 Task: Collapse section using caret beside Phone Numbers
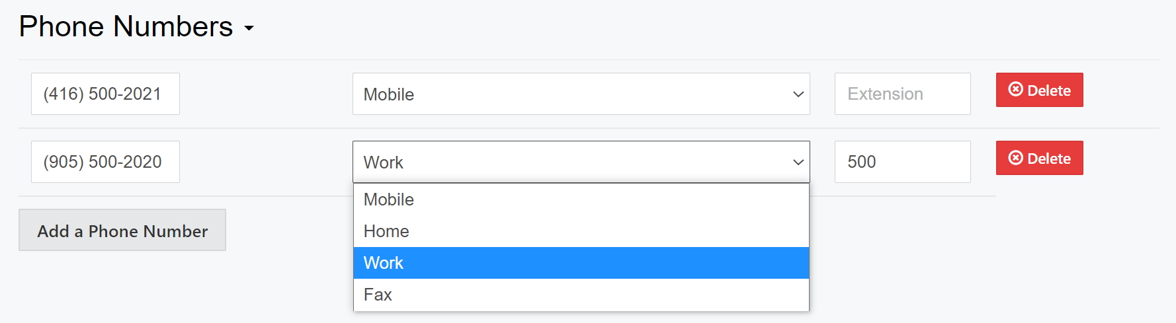coord(249,28)
